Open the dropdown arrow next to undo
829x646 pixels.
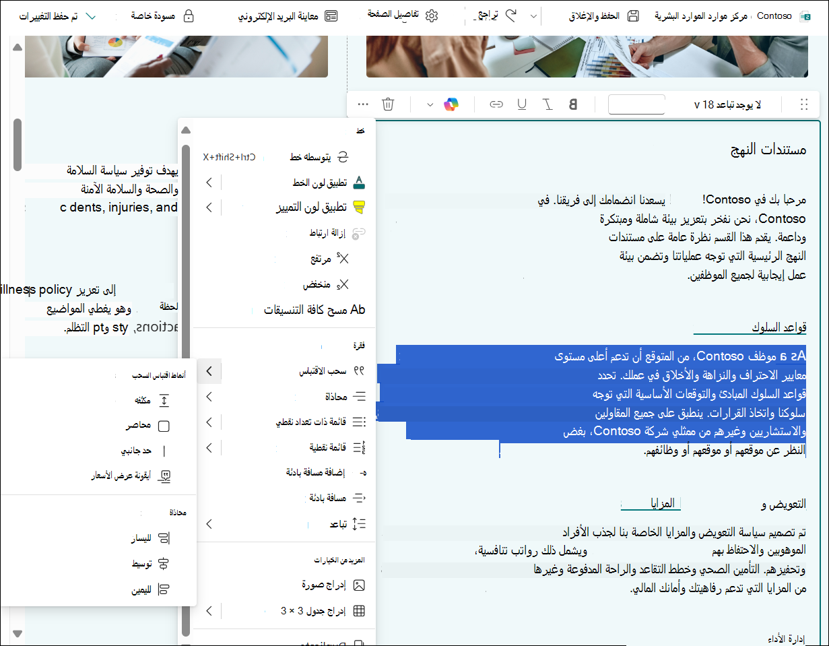point(534,15)
